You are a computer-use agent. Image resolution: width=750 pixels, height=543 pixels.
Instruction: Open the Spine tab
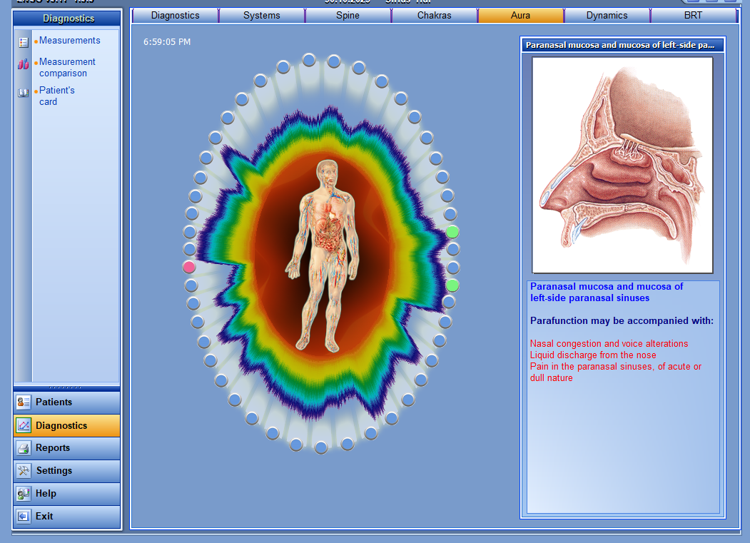click(x=348, y=15)
